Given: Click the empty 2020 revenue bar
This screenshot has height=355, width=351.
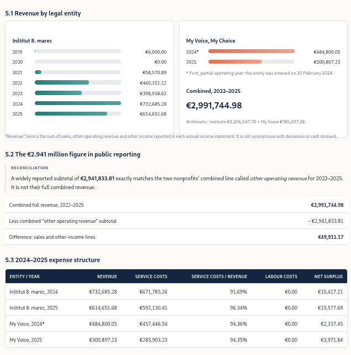Looking at the screenshot, I should click(x=78, y=62).
